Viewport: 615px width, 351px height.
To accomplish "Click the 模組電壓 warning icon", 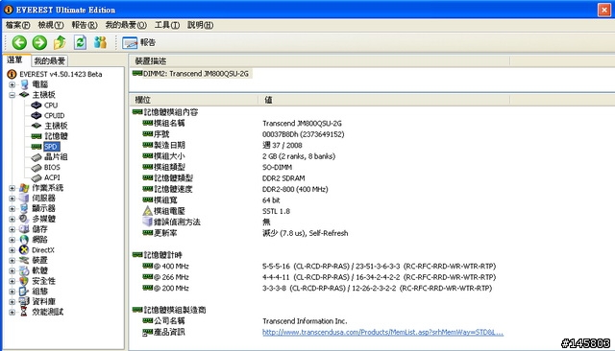I will [x=147, y=211].
